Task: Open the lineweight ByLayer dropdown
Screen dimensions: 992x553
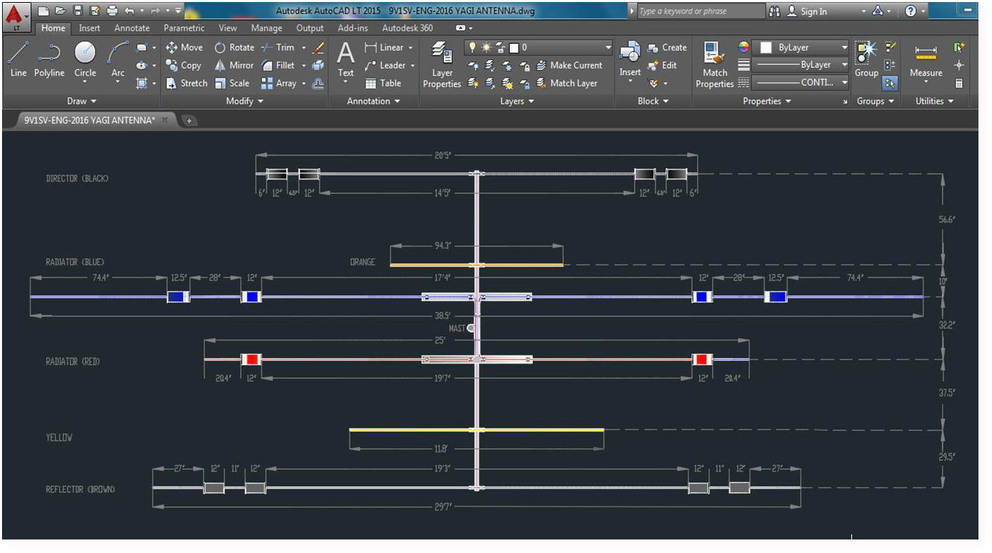Action: (844, 65)
